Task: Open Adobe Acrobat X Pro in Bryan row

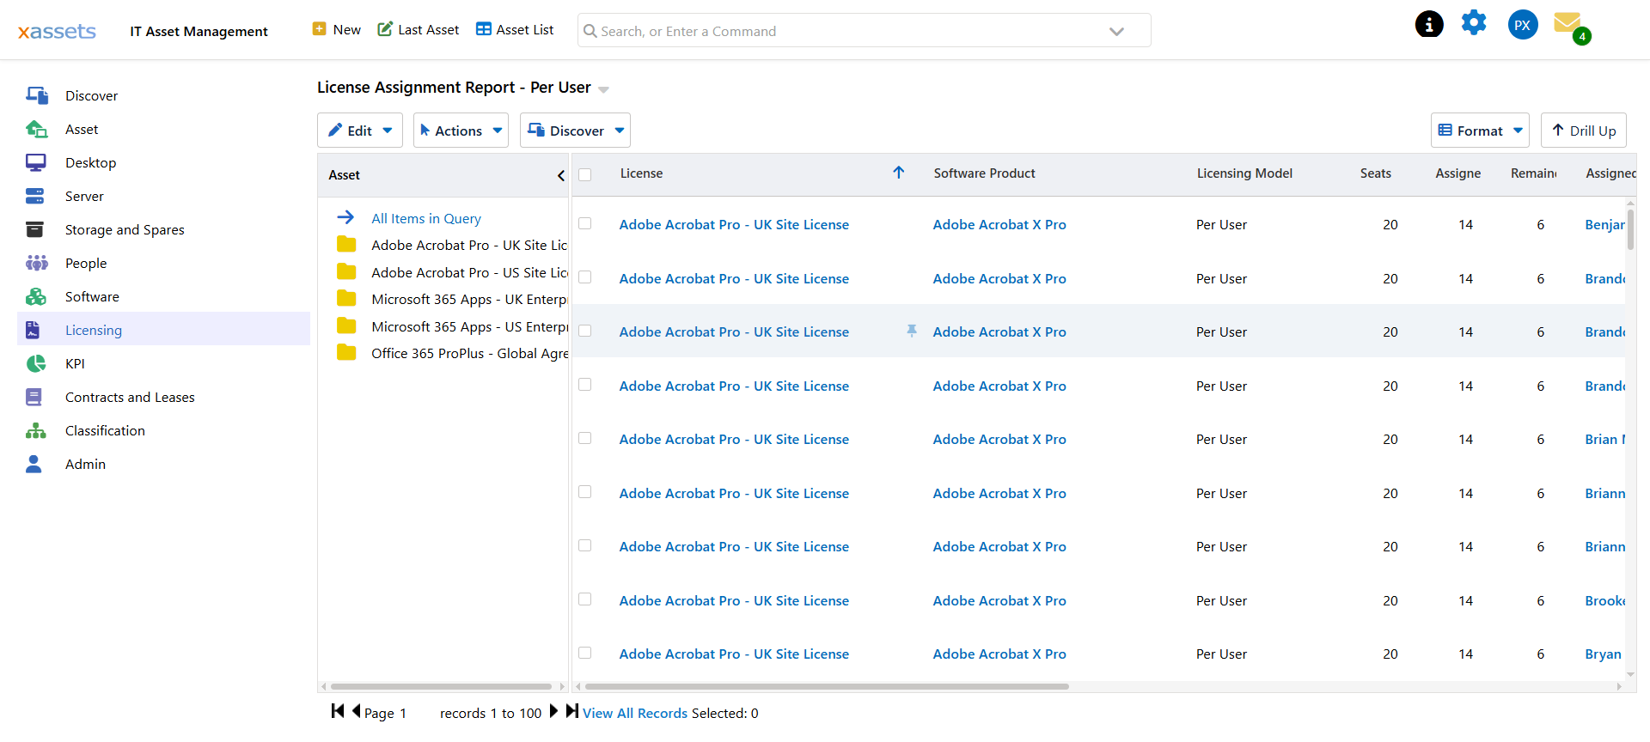Action: click(x=999, y=654)
